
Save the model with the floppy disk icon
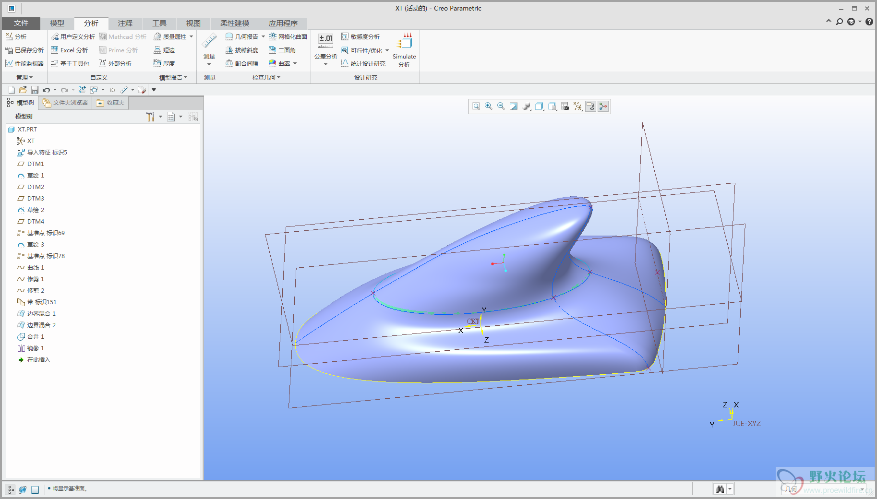[x=35, y=90]
